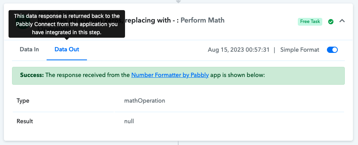Toggle the Simple Format switch off
The height and width of the screenshot is (145, 358).
pos(332,50)
